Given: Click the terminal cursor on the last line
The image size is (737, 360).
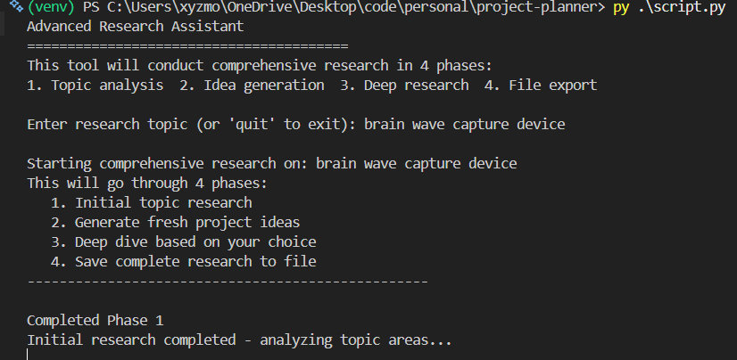Looking at the screenshot, I should tap(28, 356).
